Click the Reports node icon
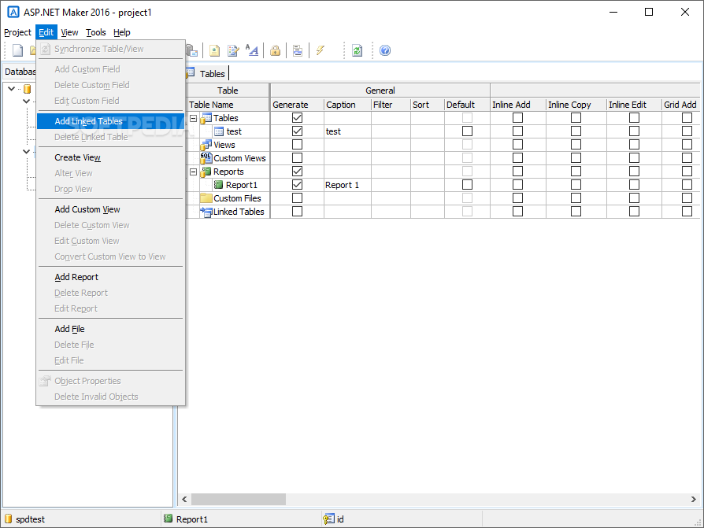 (206, 172)
